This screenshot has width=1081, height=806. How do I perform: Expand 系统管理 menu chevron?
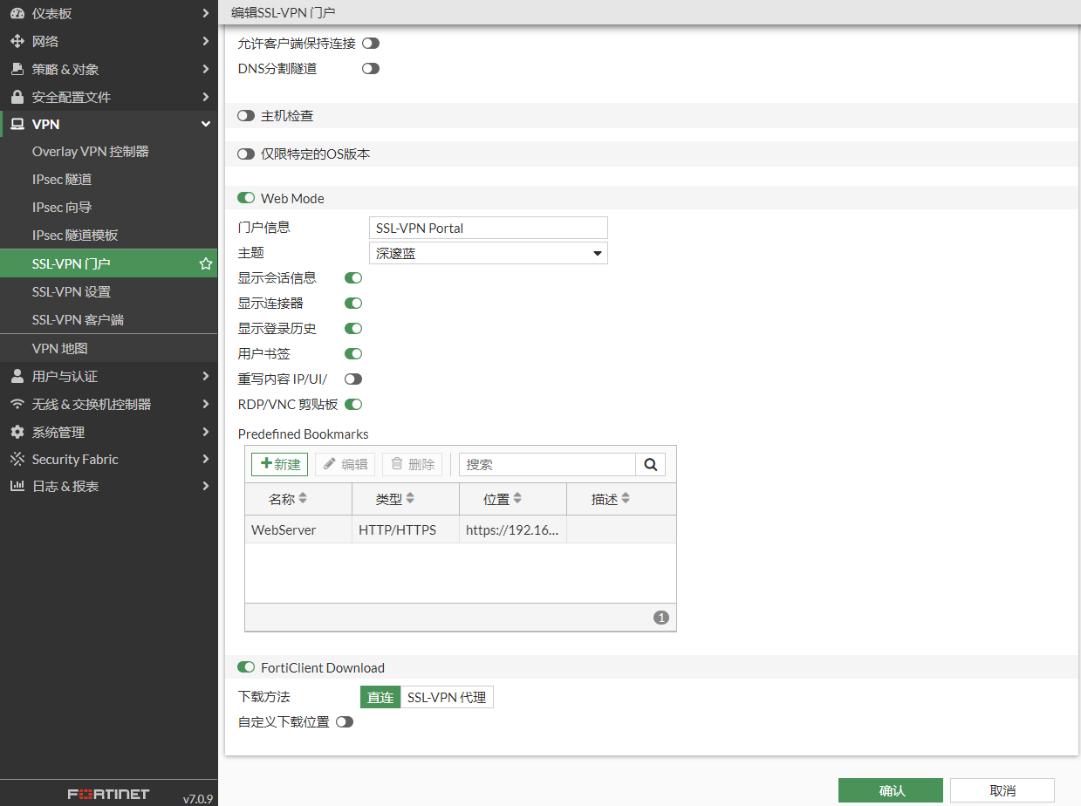[x=205, y=432]
